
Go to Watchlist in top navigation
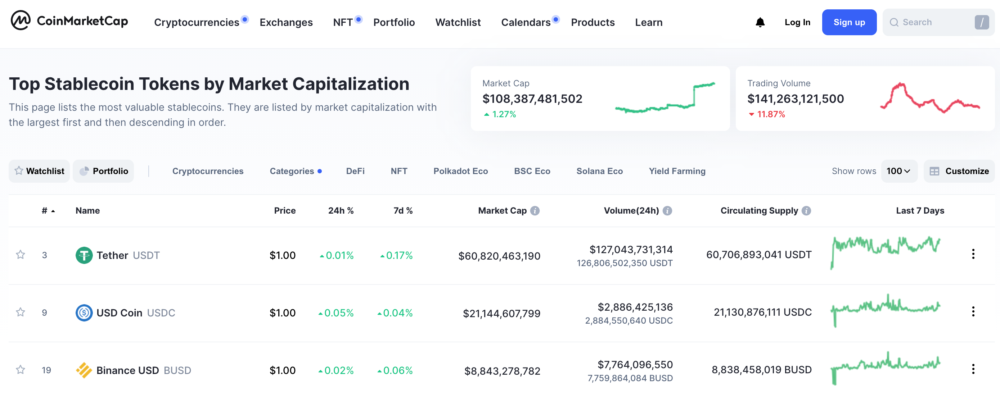(458, 23)
